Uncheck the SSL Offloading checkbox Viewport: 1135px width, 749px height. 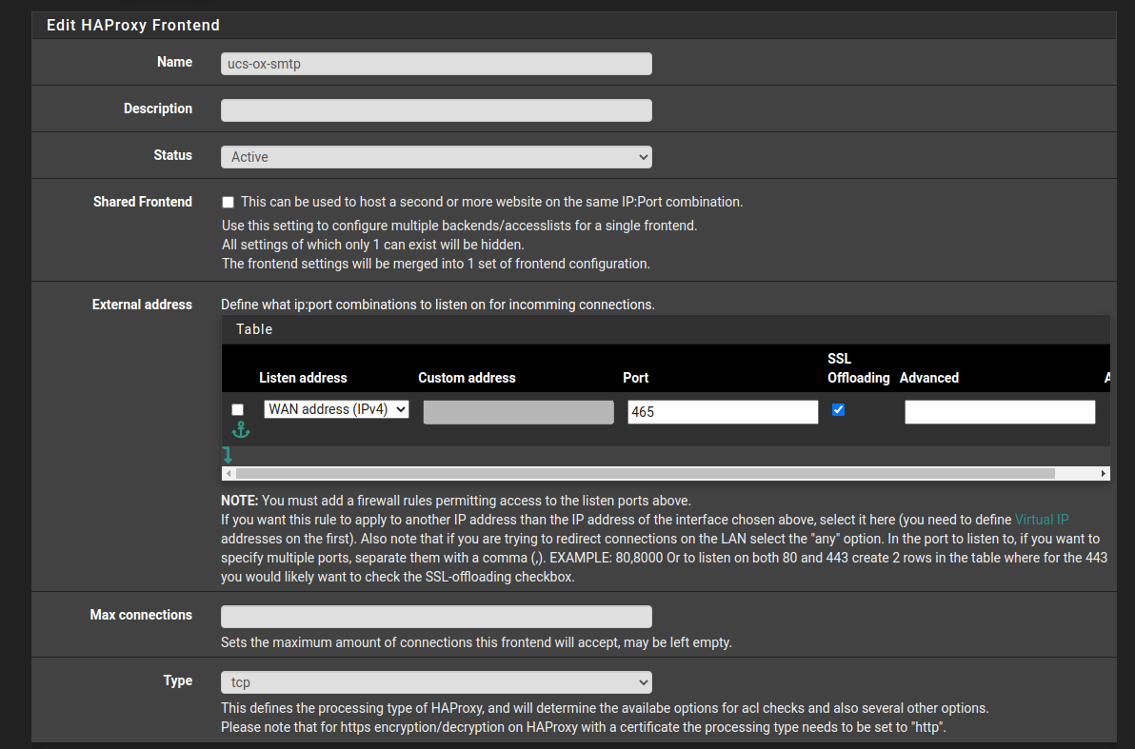click(838, 409)
